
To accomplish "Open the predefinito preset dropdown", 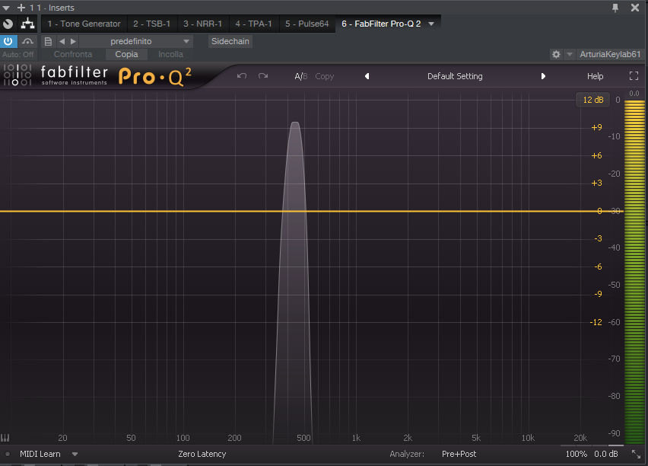I will [135, 41].
